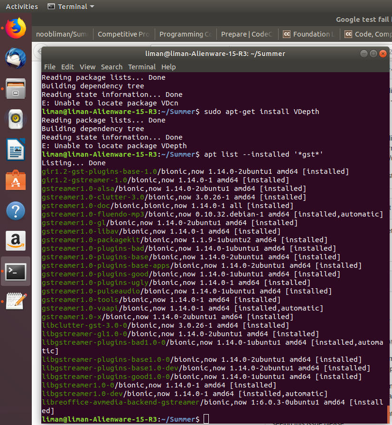Open Firefox from the dock
Image resolution: width=392 pixels, height=425 pixels.
click(x=16, y=28)
